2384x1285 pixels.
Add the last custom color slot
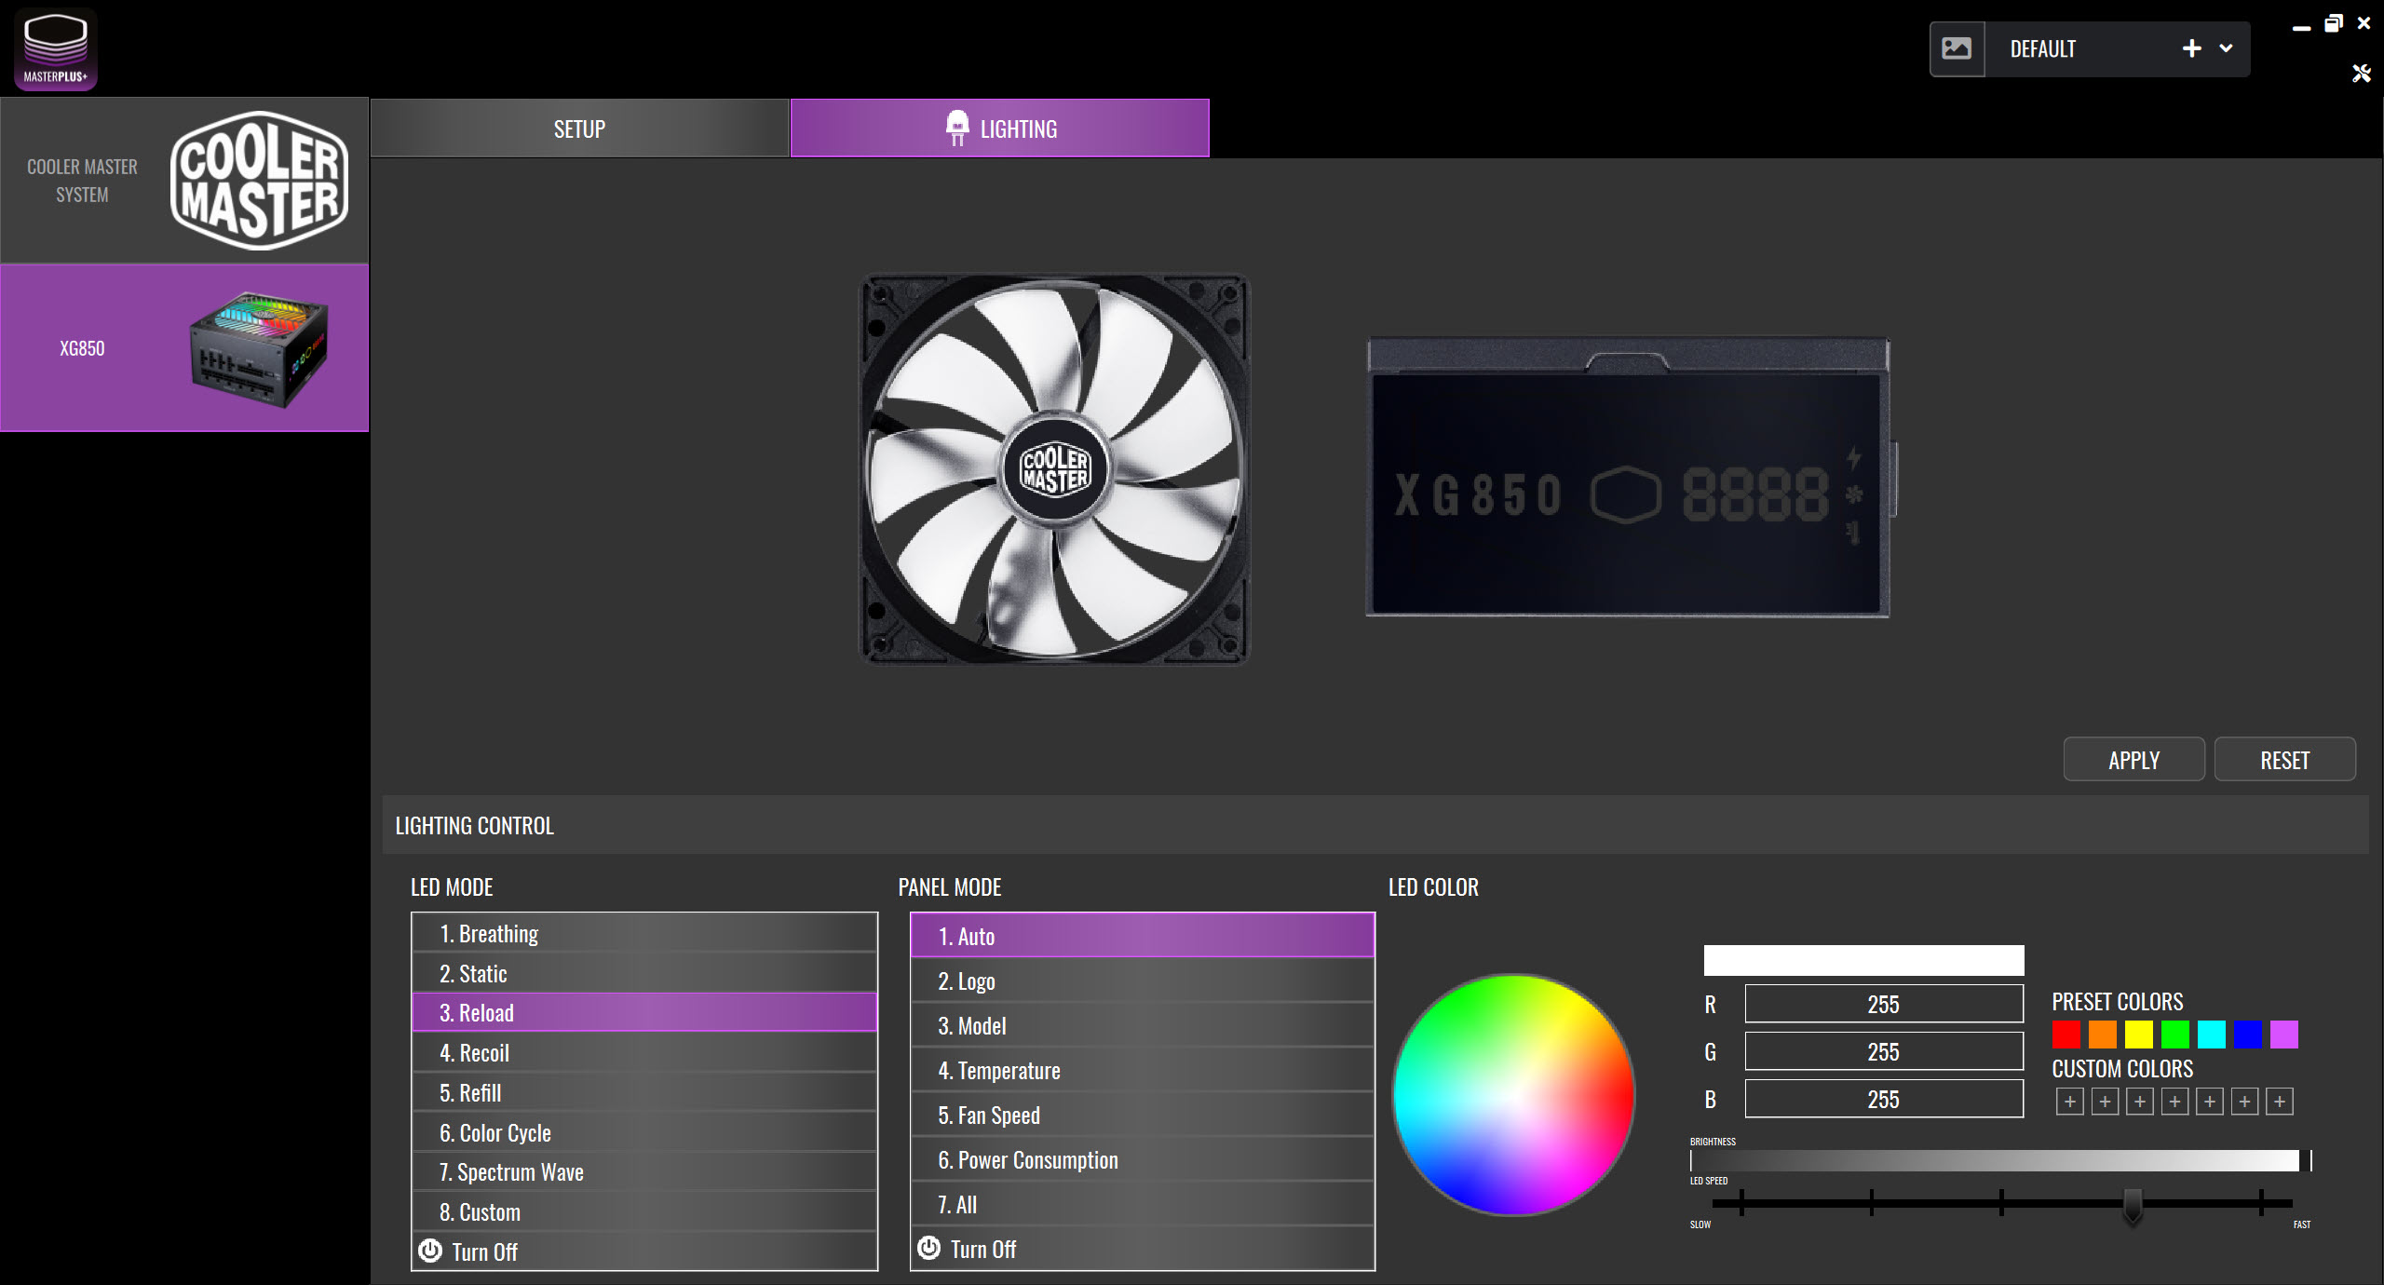(x=2279, y=1102)
